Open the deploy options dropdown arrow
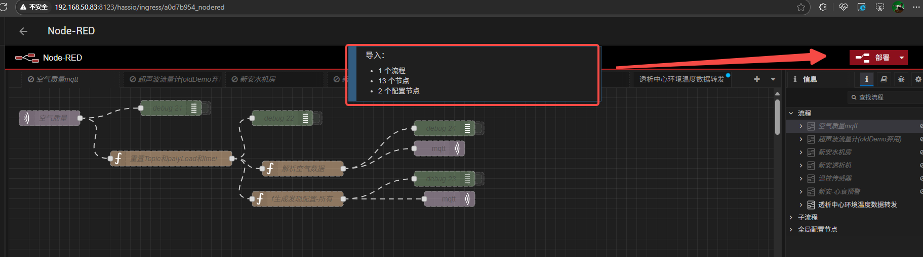Viewport: 923px width, 257px height. pyautogui.click(x=902, y=58)
